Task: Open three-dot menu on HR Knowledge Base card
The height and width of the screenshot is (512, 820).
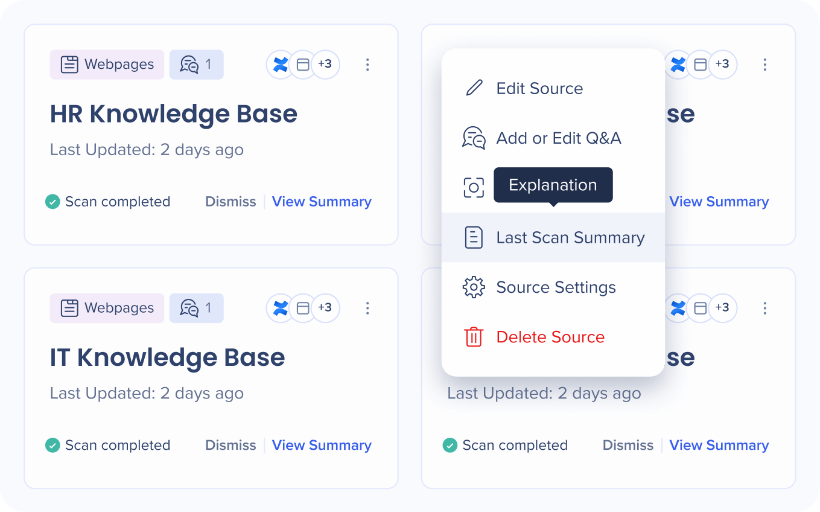Action: (x=367, y=65)
